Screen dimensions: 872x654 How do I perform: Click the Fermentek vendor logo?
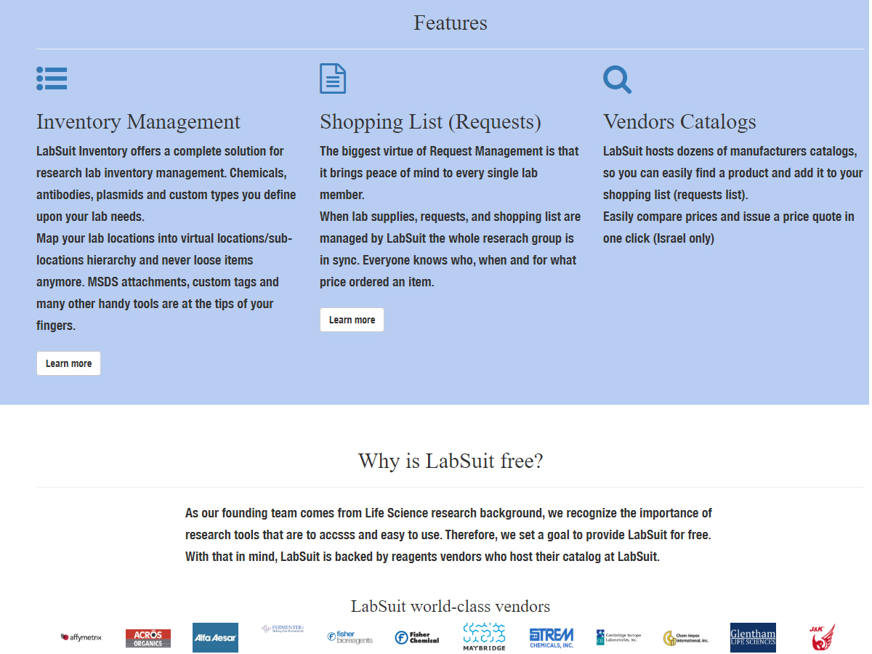[283, 629]
